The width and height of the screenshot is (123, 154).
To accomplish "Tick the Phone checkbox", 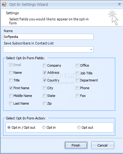I will click(x=77, y=88).
